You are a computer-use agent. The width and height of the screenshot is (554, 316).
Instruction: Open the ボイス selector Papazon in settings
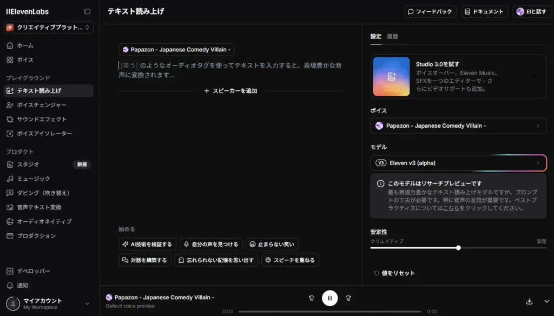point(458,126)
